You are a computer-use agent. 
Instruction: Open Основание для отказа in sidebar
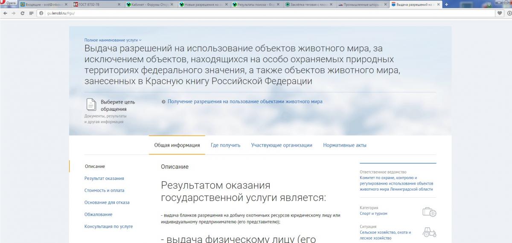[x=107, y=202]
